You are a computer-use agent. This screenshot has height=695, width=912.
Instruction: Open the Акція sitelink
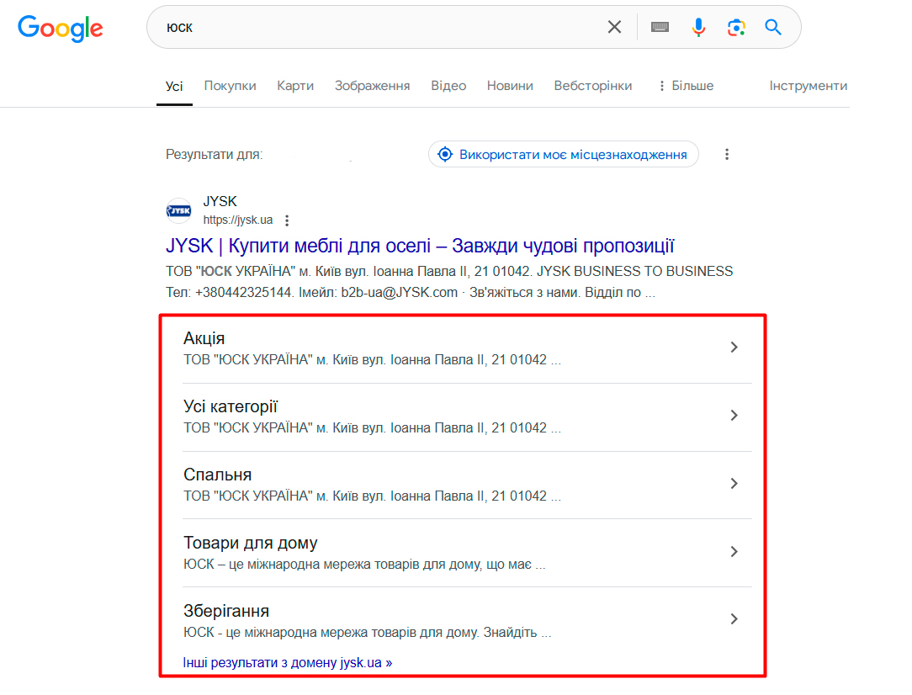coord(204,338)
